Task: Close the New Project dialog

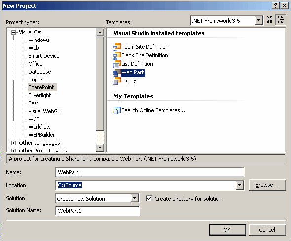Action: [285, 6]
